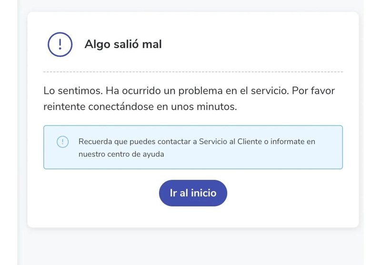Click word 'mal' in heading

click(x=152, y=44)
